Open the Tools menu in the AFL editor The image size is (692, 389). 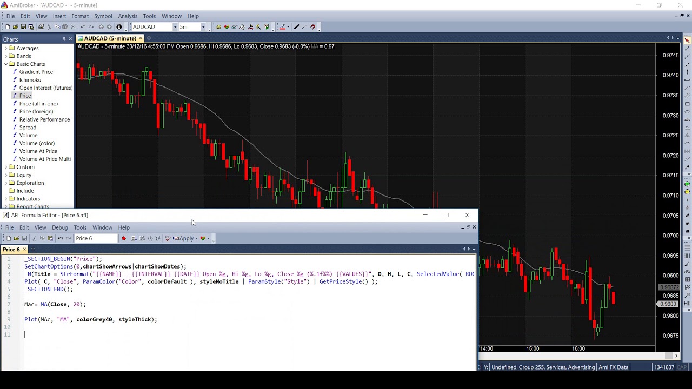pyautogui.click(x=80, y=227)
